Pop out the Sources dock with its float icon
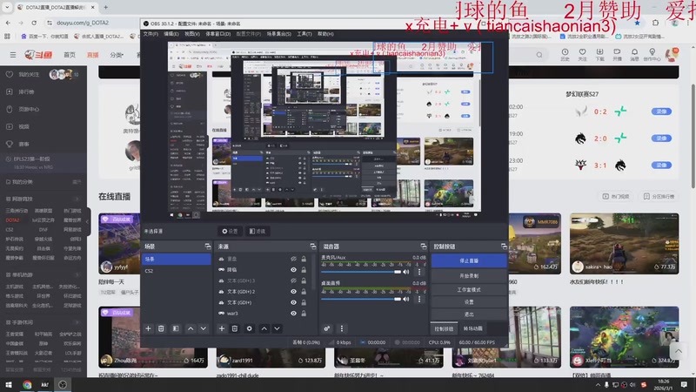 point(313,247)
